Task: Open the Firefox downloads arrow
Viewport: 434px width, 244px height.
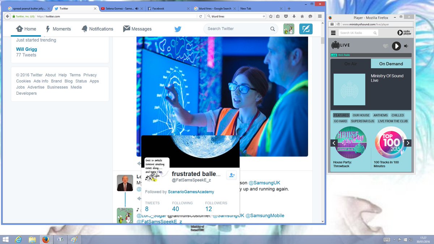Action: (294, 16)
